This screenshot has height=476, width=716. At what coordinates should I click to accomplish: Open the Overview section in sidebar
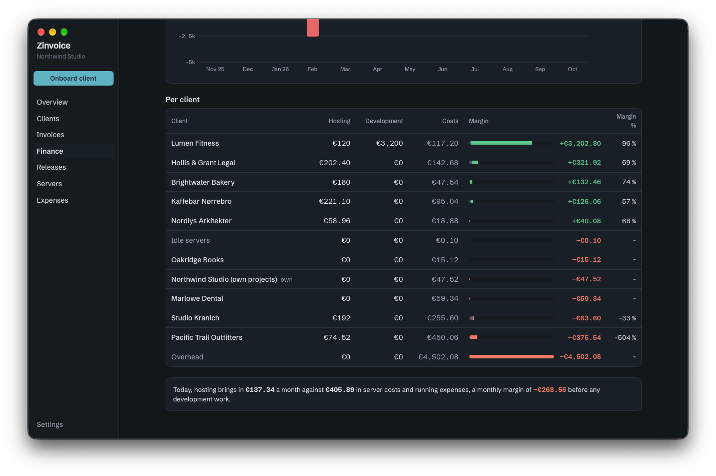pyautogui.click(x=52, y=102)
